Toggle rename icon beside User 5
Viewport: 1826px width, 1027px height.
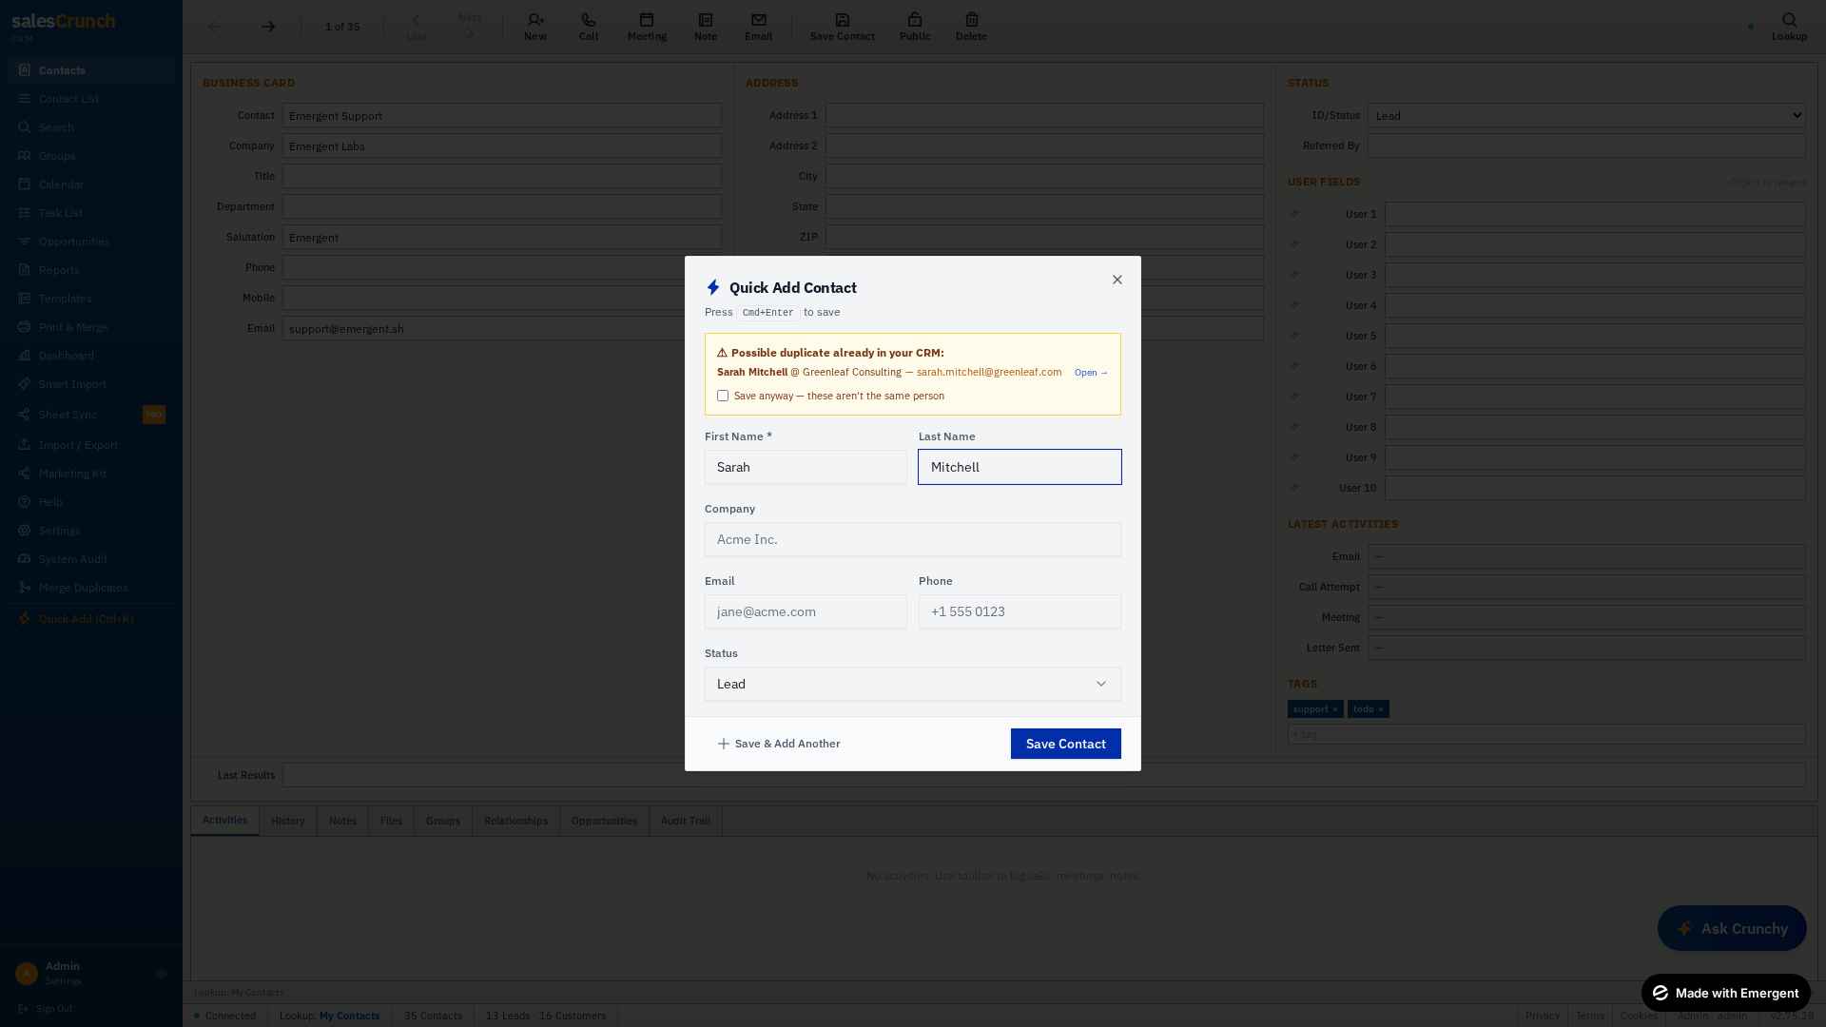(1294, 336)
